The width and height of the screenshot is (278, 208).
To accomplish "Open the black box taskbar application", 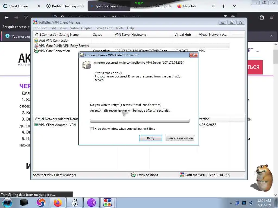I will pyautogui.click(x=24, y=203).
